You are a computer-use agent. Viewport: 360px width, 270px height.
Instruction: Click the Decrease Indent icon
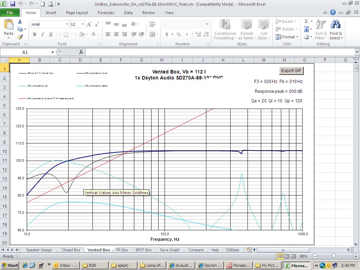[134, 34]
